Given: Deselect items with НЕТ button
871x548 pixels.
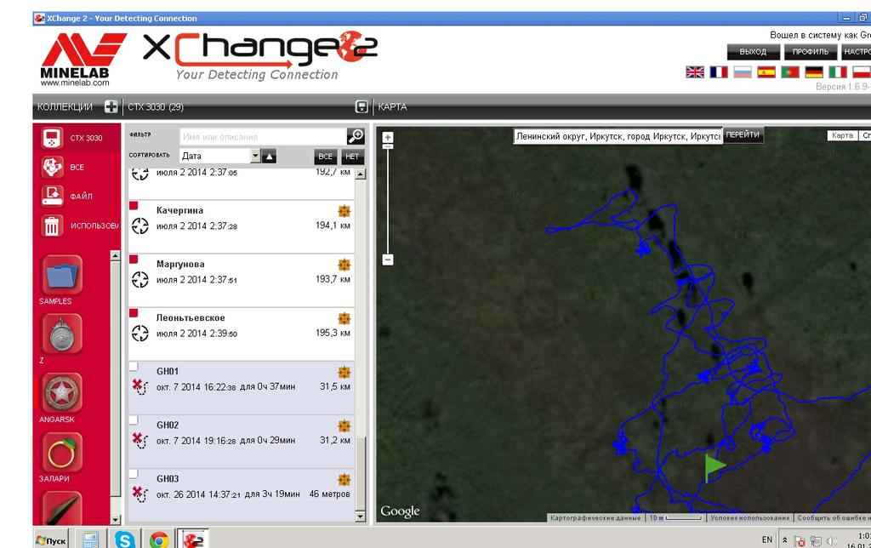Looking at the screenshot, I should (352, 157).
